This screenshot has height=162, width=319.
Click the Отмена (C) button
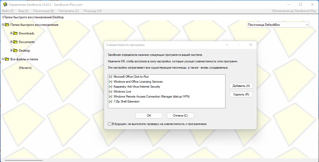[x=180, y=116]
